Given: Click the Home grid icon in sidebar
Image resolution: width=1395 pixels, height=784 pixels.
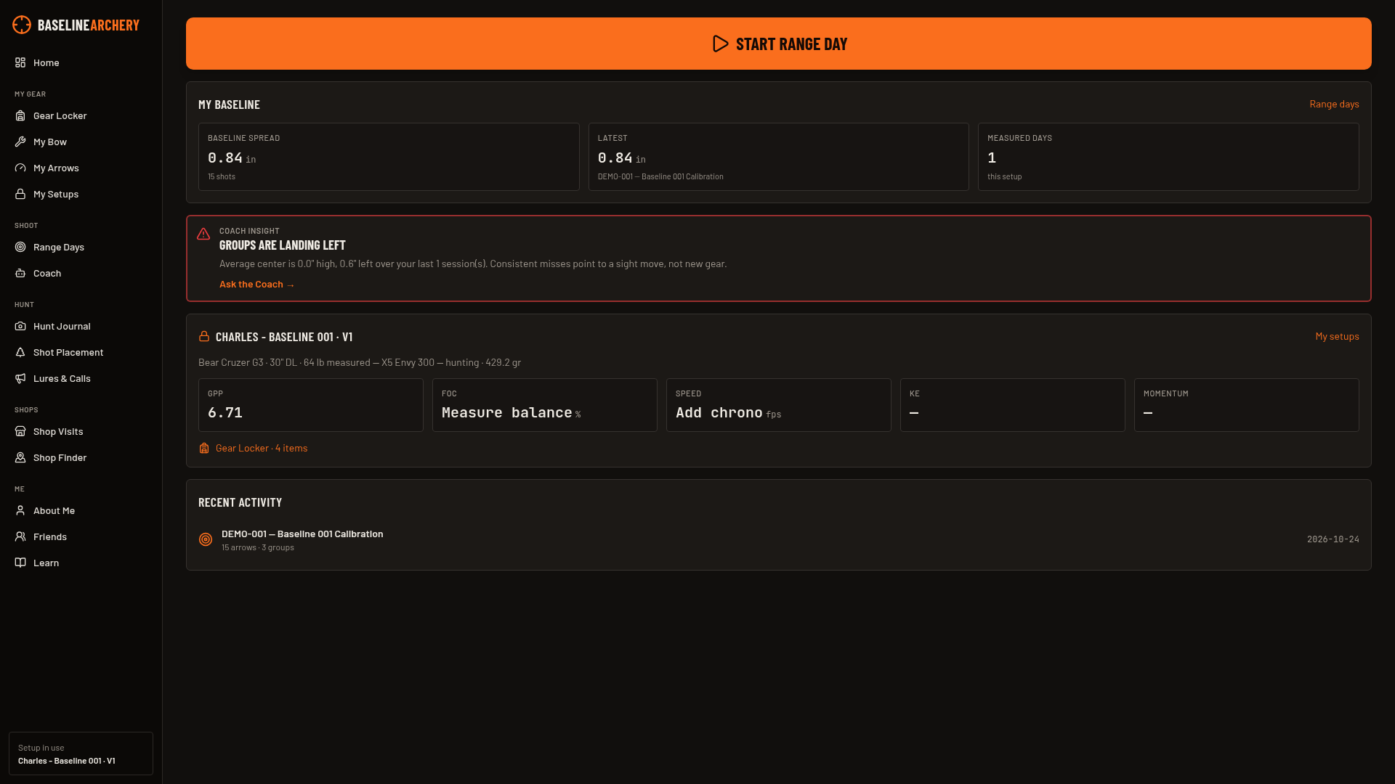Looking at the screenshot, I should [20, 62].
